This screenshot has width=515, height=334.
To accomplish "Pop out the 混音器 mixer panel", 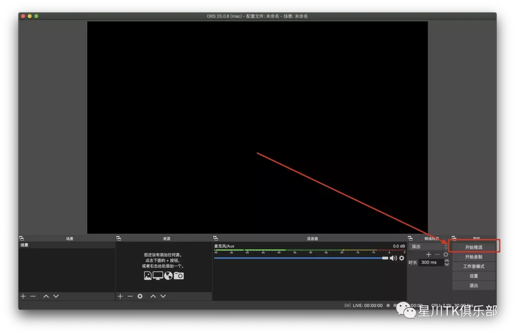I will pos(216,238).
